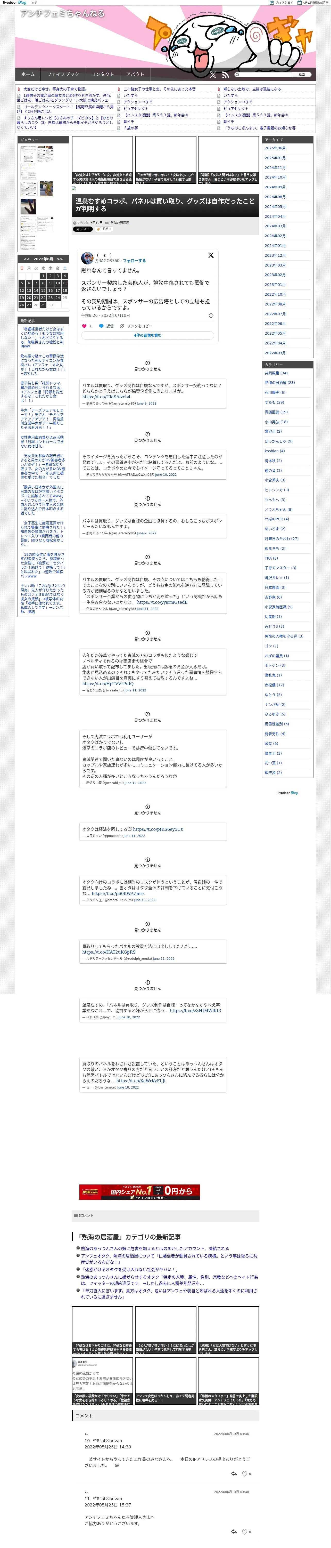This screenshot has width=331, height=1548.
Task: Share the article using the ポスト button
Action: [83, 229]
